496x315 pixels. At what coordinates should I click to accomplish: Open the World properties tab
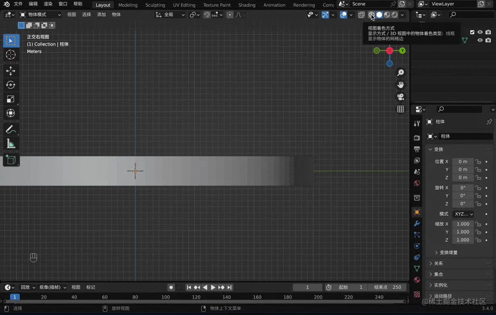(417, 183)
